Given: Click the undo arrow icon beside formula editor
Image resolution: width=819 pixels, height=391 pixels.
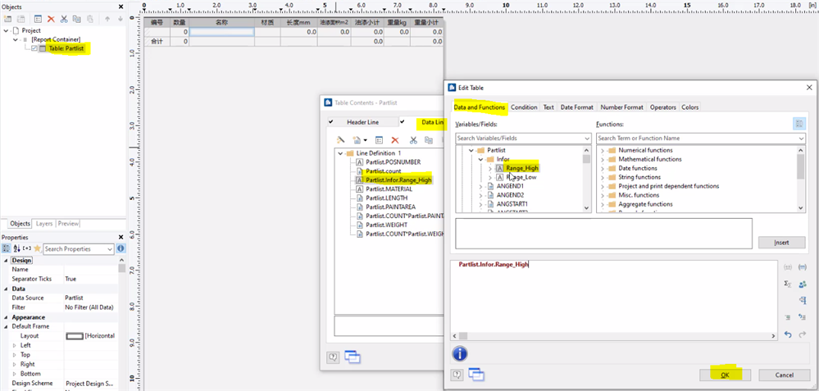Looking at the screenshot, I should click(x=788, y=334).
